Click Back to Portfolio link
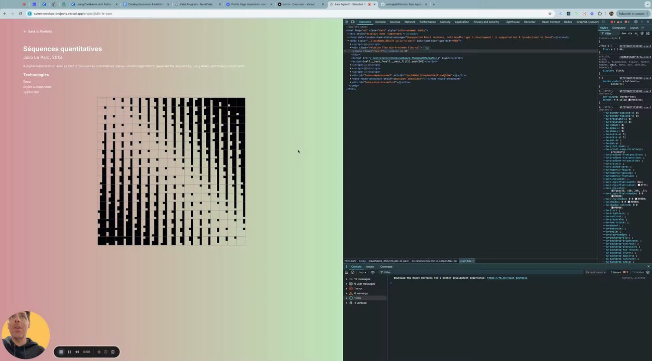Image resolution: width=652 pixels, height=361 pixels. [38, 31]
